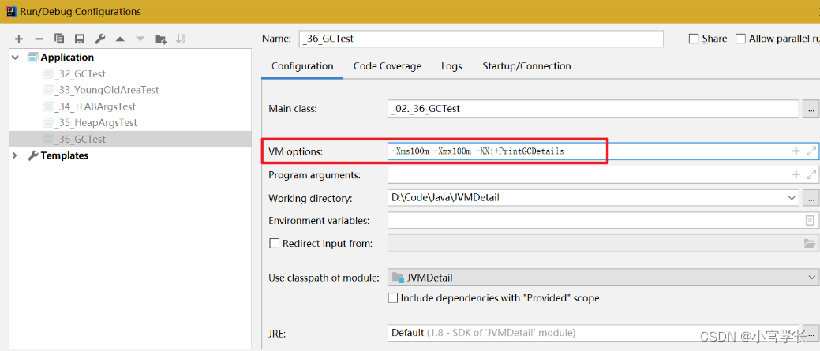This screenshot has height=351, width=820.
Task: Click the Save Configuration disk icon
Action: [x=80, y=39]
